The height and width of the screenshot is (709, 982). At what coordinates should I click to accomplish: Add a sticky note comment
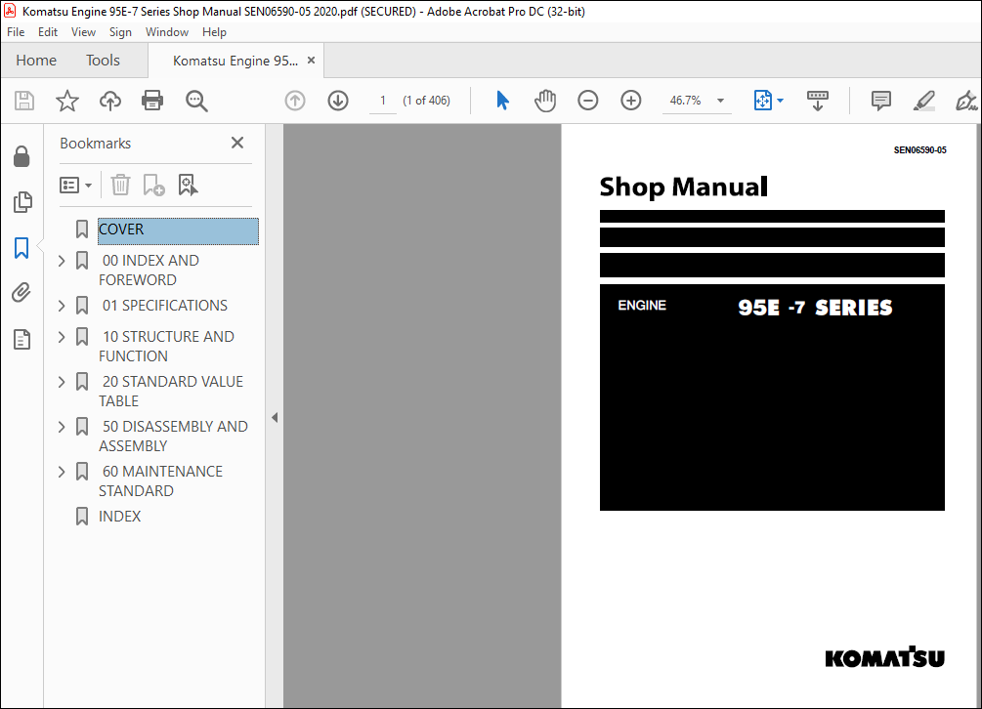881,101
